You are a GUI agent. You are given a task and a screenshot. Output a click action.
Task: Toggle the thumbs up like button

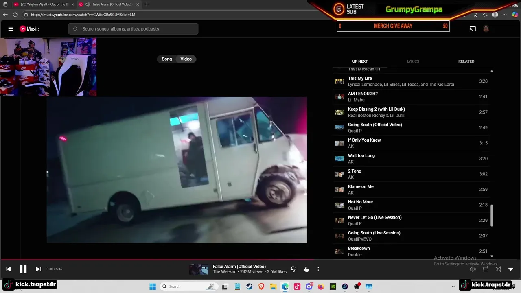(306, 269)
